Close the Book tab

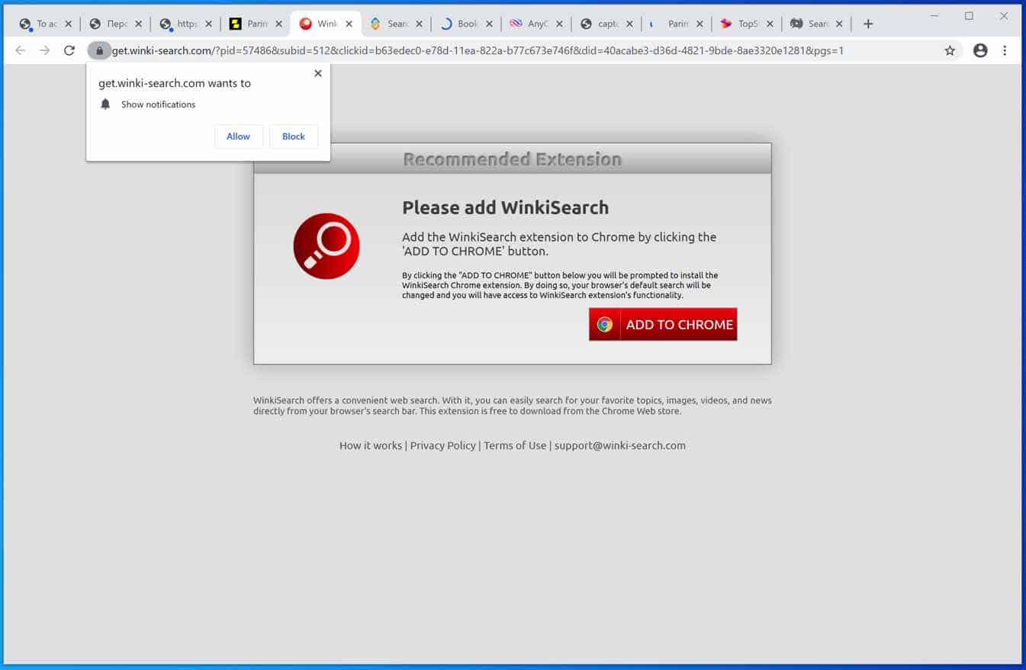pos(489,24)
